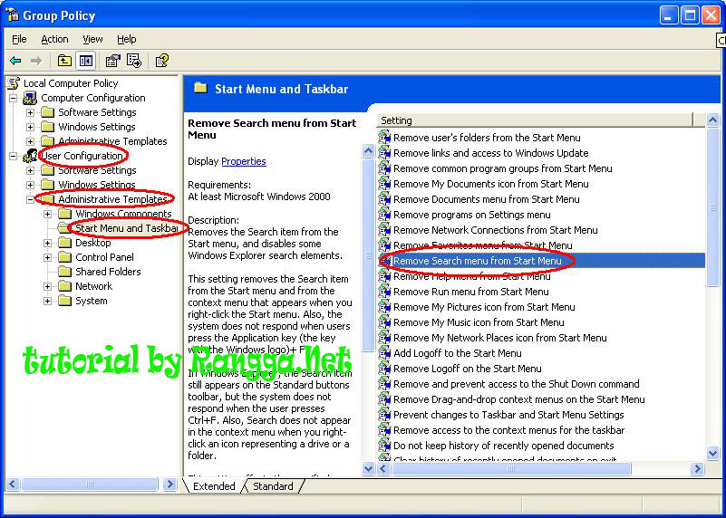Select Remove links and access to Windows Update
Viewport: 726px width, 518px height.
click(490, 153)
